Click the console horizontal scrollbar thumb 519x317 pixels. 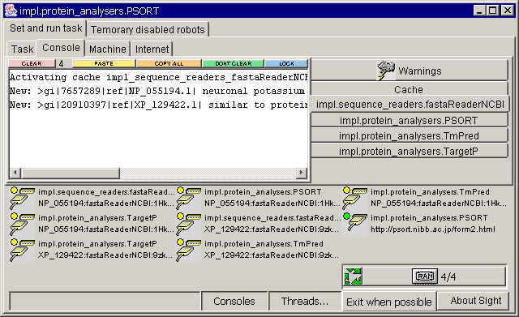(71, 173)
